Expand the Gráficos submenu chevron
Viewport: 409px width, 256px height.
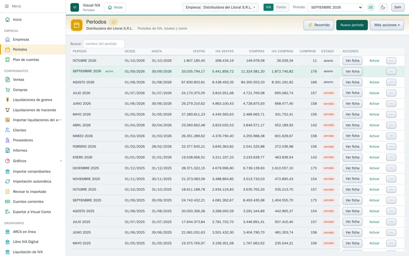(61, 161)
